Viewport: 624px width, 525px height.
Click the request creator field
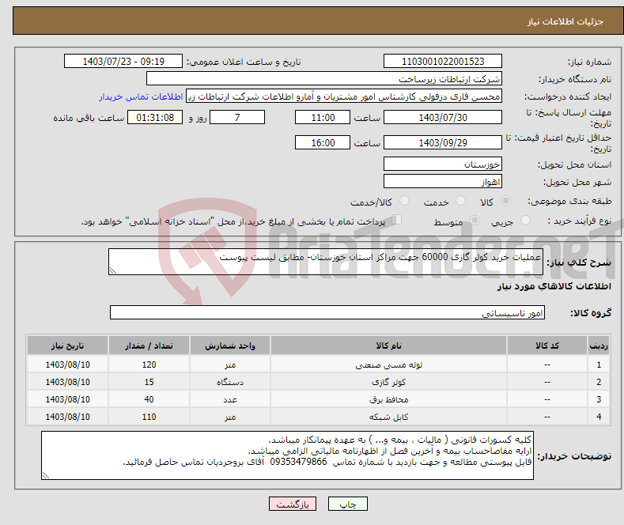(x=344, y=96)
